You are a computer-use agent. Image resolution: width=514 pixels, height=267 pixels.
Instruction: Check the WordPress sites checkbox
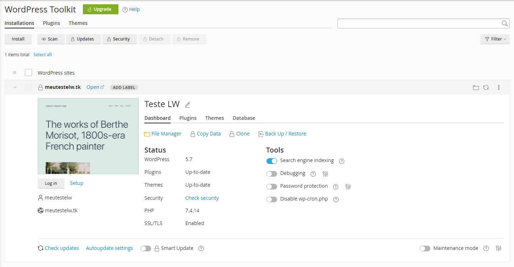pyautogui.click(x=28, y=73)
